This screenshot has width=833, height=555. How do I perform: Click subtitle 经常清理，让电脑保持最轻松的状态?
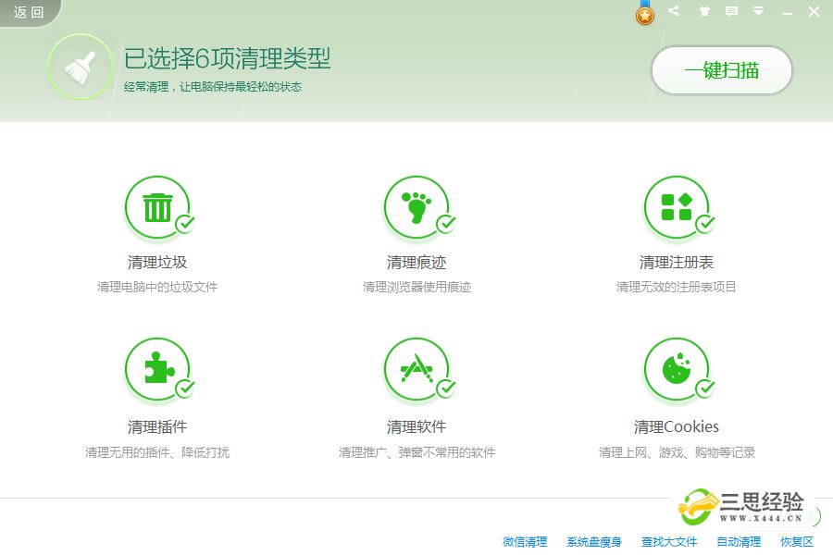tap(213, 87)
